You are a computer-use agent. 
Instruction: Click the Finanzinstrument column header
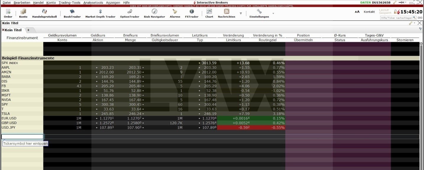click(22, 38)
